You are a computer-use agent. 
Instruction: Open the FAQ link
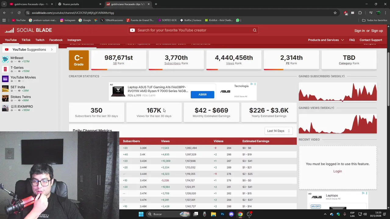pyautogui.click(x=352, y=40)
